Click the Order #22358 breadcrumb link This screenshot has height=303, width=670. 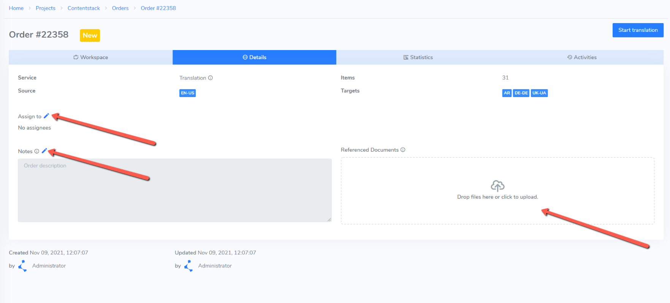coord(158,8)
